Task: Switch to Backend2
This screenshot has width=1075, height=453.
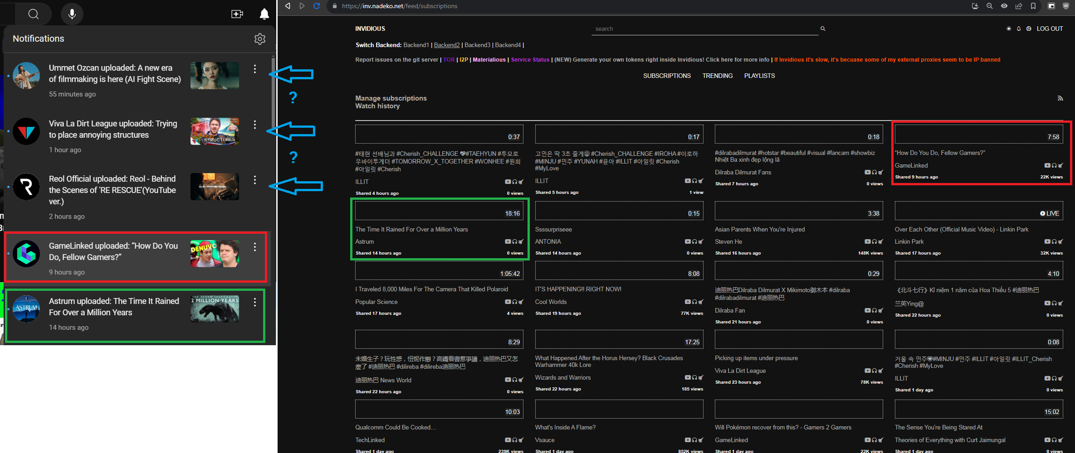Action: pos(447,45)
